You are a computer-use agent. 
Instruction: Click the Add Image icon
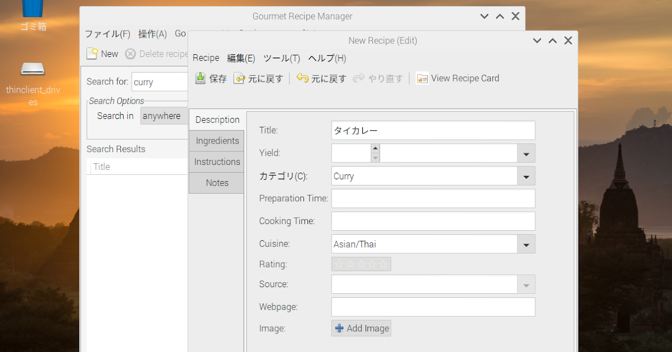point(361,328)
